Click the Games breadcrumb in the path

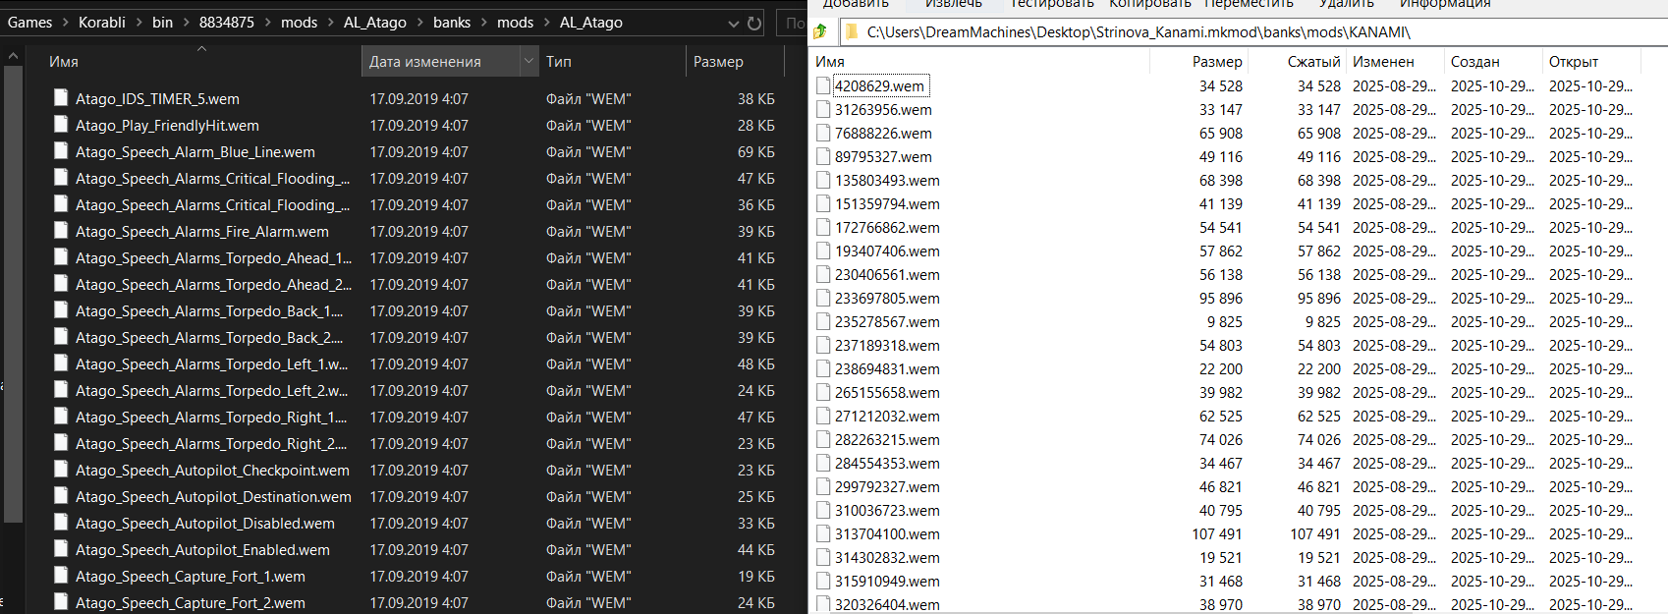tap(30, 23)
